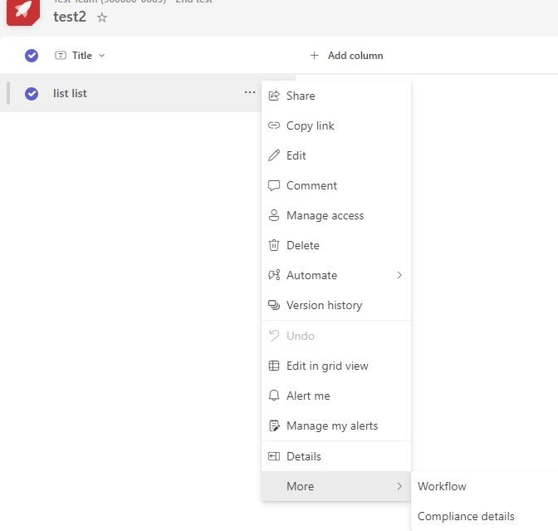Click the Manage access person icon
558x531 pixels.
274,215
